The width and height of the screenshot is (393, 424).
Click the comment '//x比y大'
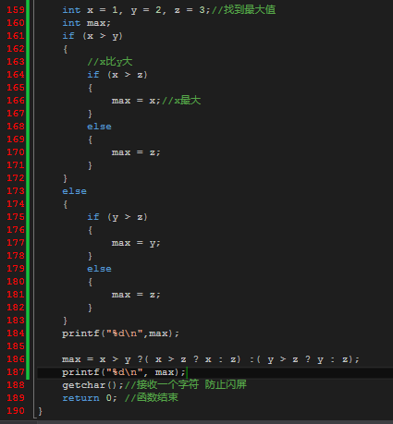(110, 62)
